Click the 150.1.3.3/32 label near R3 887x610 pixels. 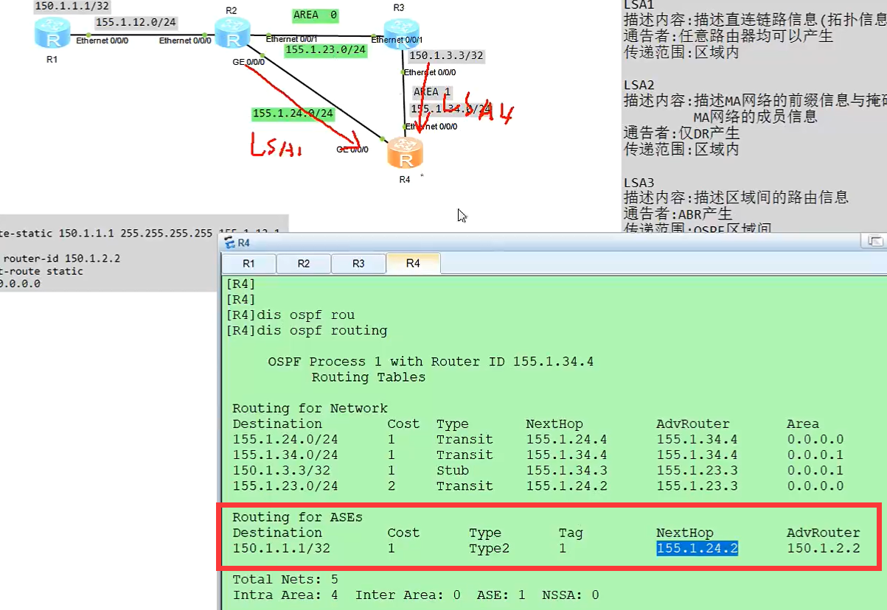(x=446, y=55)
